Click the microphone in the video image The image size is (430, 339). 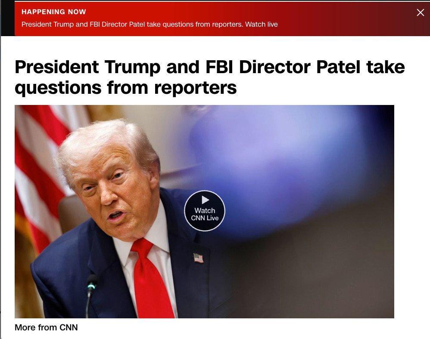[x=90, y=295]
